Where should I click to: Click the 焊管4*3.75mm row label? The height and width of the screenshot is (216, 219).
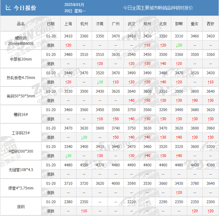tap(21, 188)
